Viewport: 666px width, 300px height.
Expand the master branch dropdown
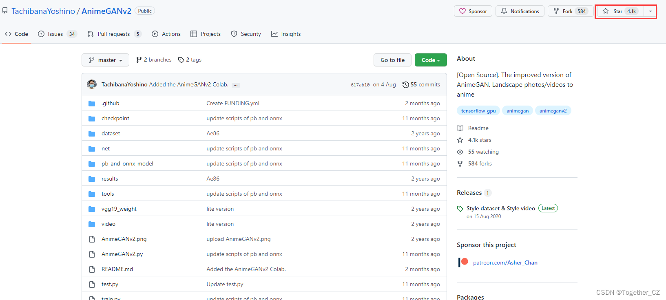105,60
